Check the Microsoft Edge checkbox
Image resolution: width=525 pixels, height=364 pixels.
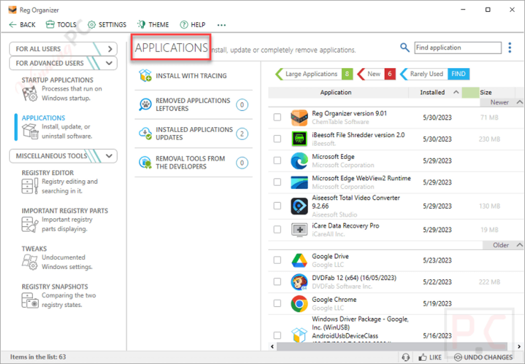coord(277,161)
